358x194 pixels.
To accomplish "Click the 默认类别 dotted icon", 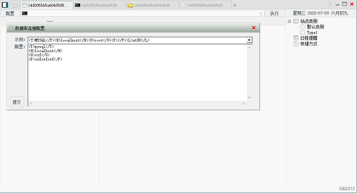I will (303, 27).
